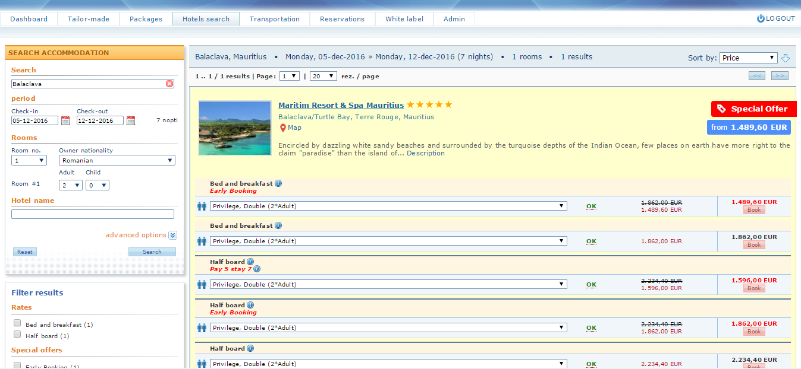This screenshot has height=369, width=801.
Task: Clear the Balaclava search field
Action: 169,84
